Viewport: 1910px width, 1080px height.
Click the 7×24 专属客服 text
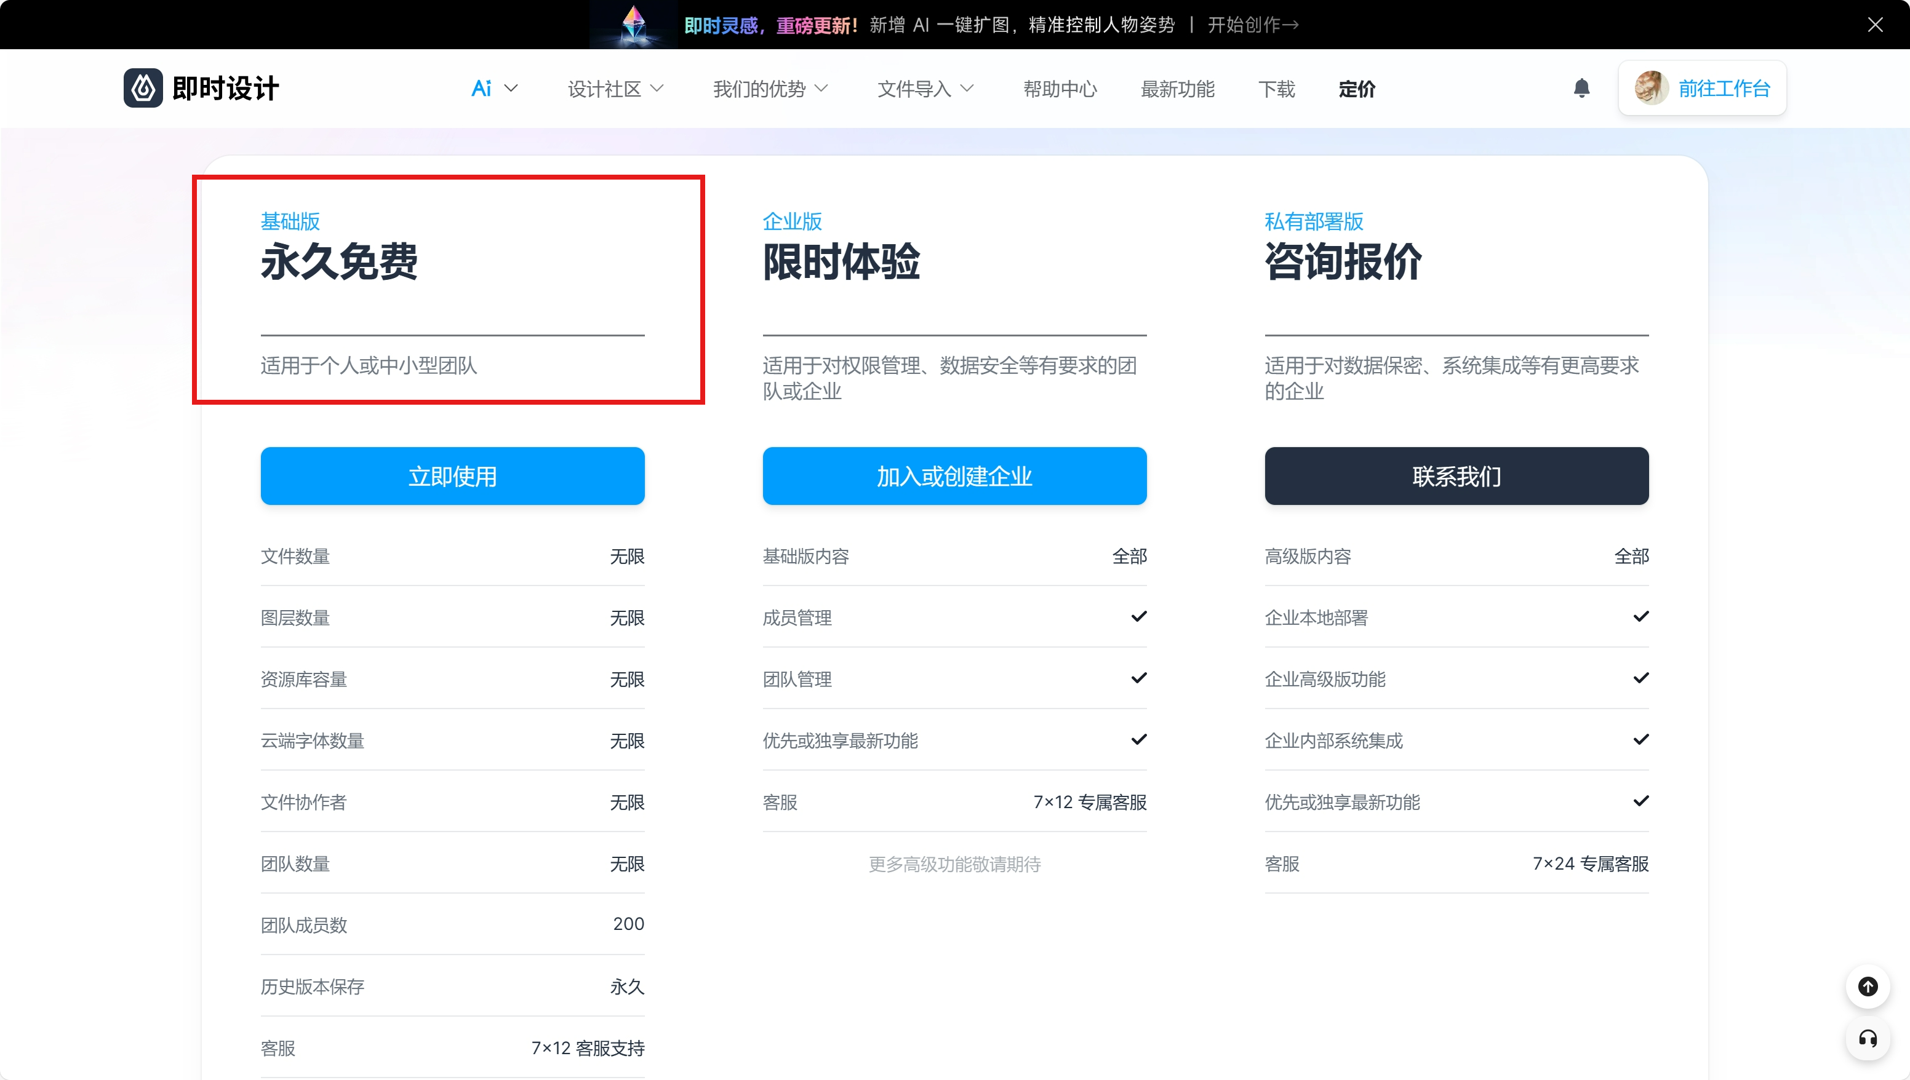pyautogui.click(x=1591, y=864)
